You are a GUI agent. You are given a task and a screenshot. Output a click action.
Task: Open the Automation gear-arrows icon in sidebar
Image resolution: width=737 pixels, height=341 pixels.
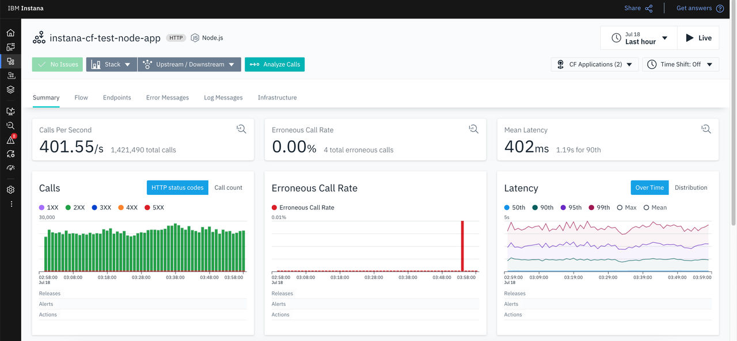tap(10, 154)
